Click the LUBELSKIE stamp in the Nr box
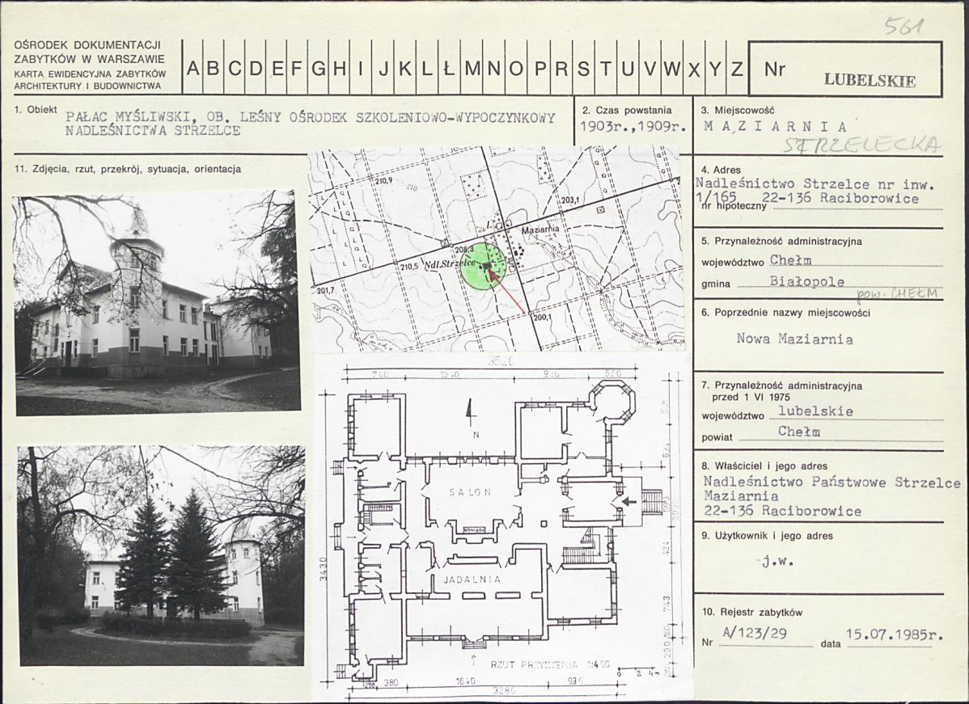969x704 pixels. pos(870,81)
